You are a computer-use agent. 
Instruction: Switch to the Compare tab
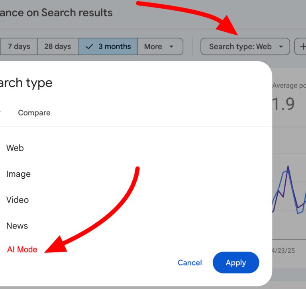[x=34, y=113]
